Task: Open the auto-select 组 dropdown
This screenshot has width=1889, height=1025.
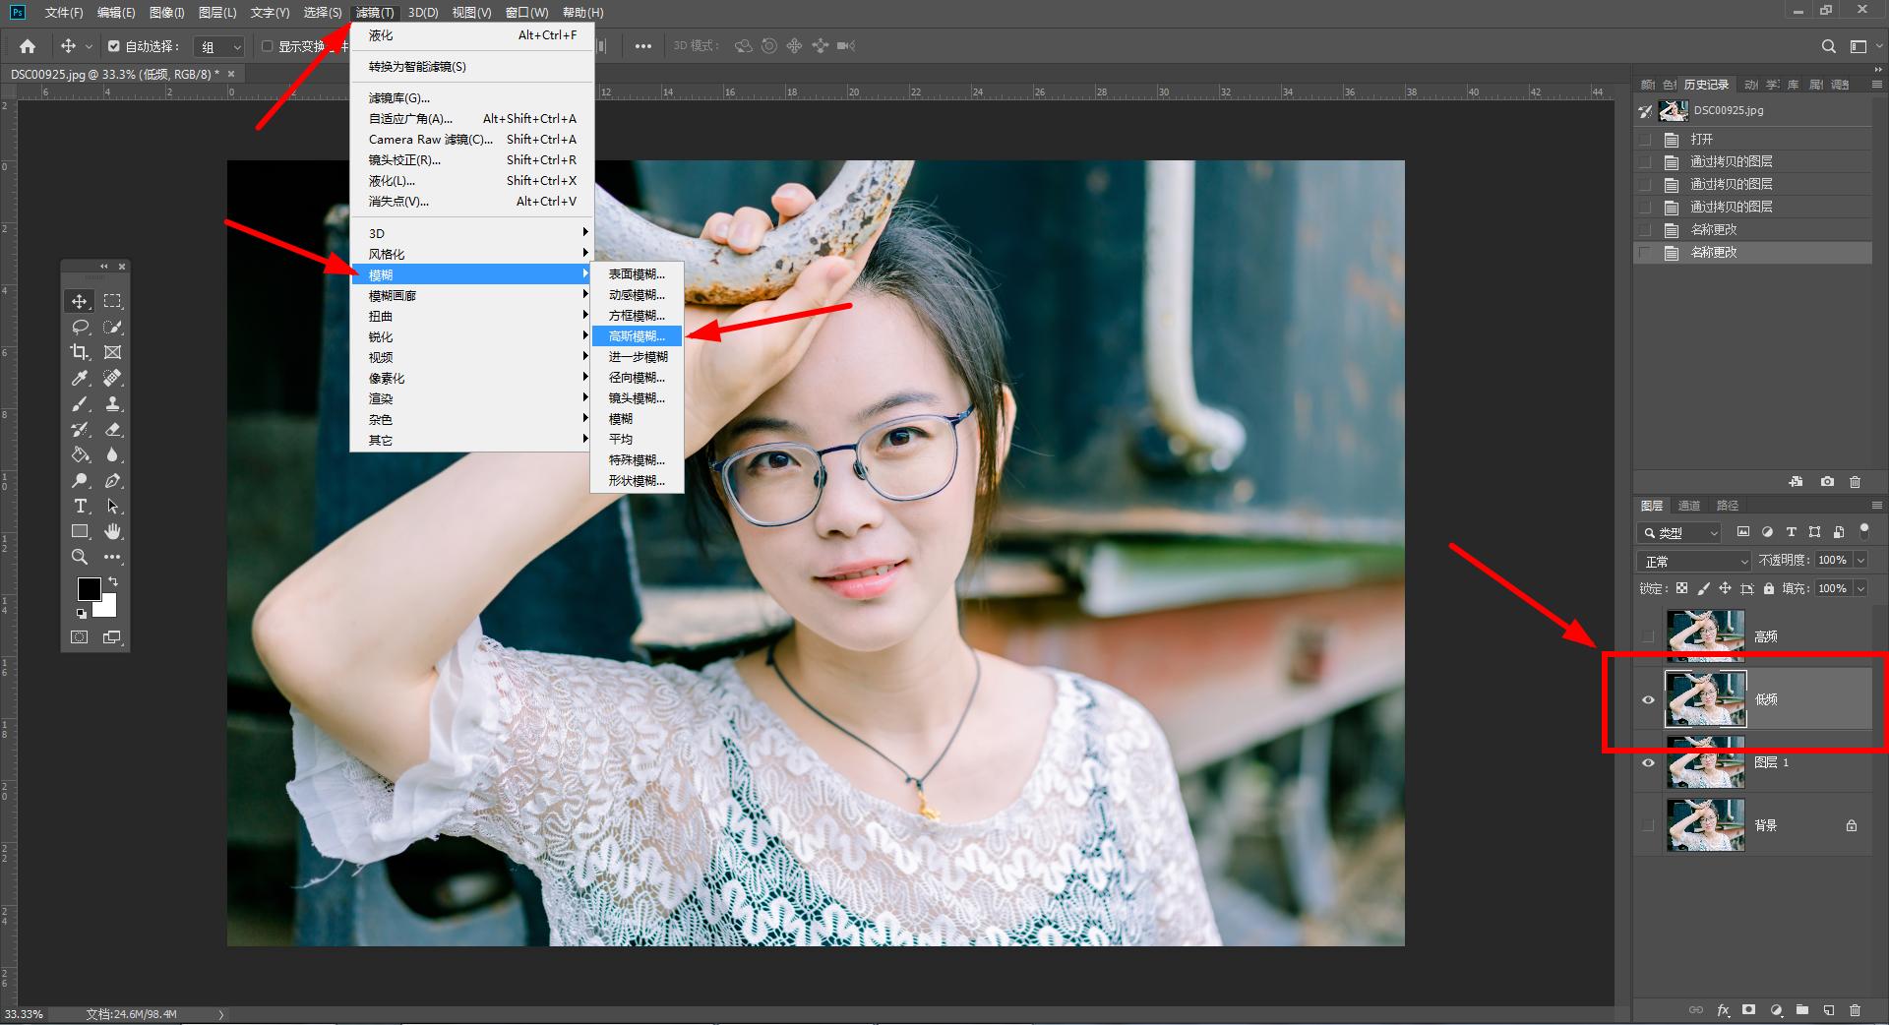Action: [x=219, y=46]
